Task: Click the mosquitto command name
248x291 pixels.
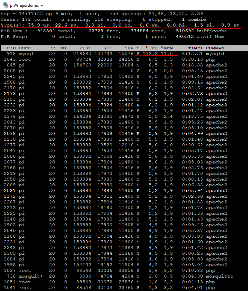Action: point(219,276)
